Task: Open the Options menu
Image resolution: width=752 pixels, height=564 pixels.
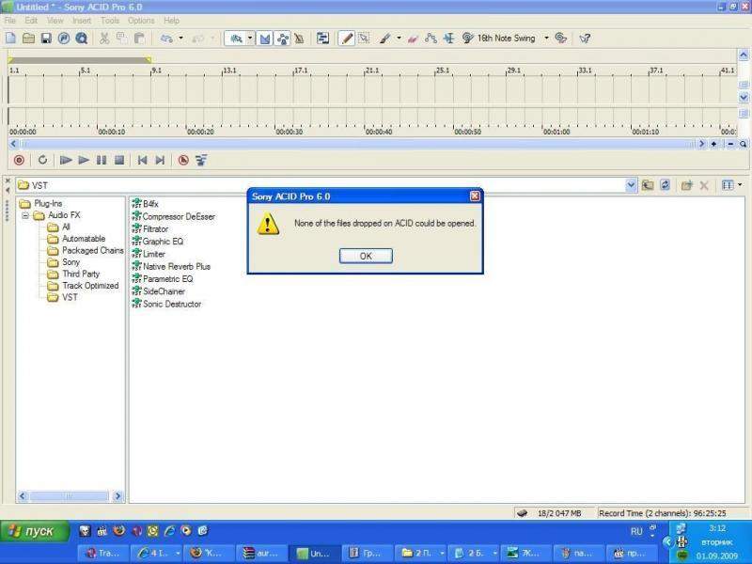Action: coord(141,21)
